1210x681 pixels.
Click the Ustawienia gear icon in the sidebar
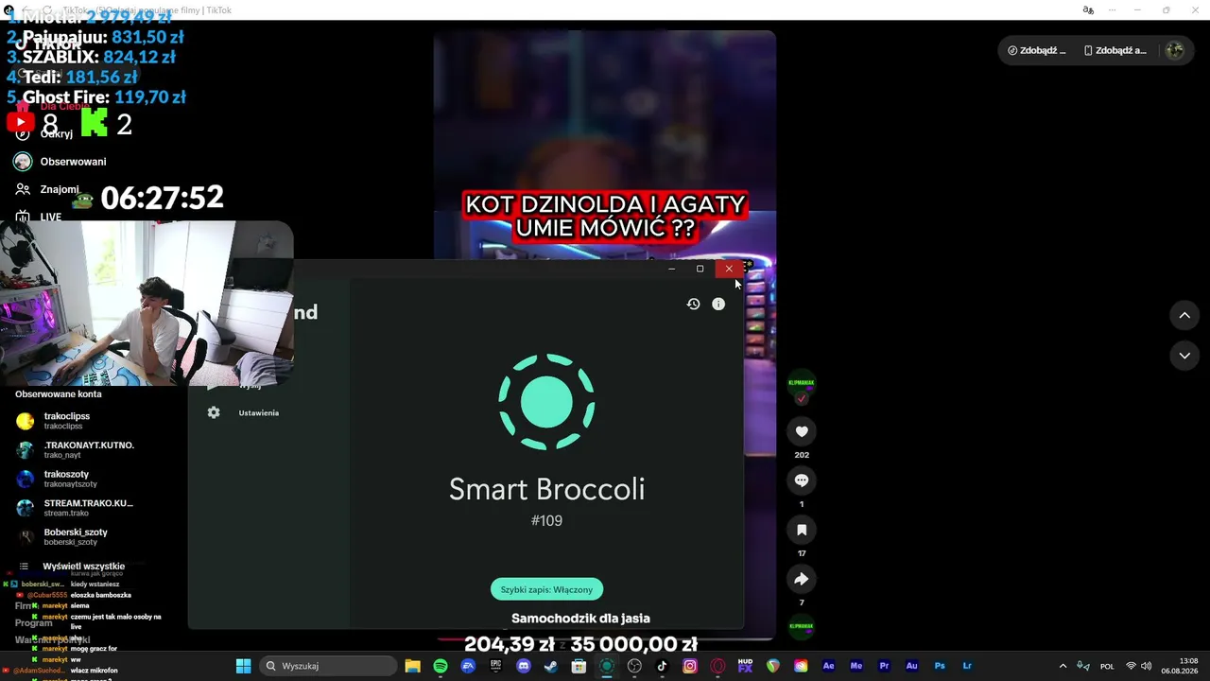click(214, 412)
